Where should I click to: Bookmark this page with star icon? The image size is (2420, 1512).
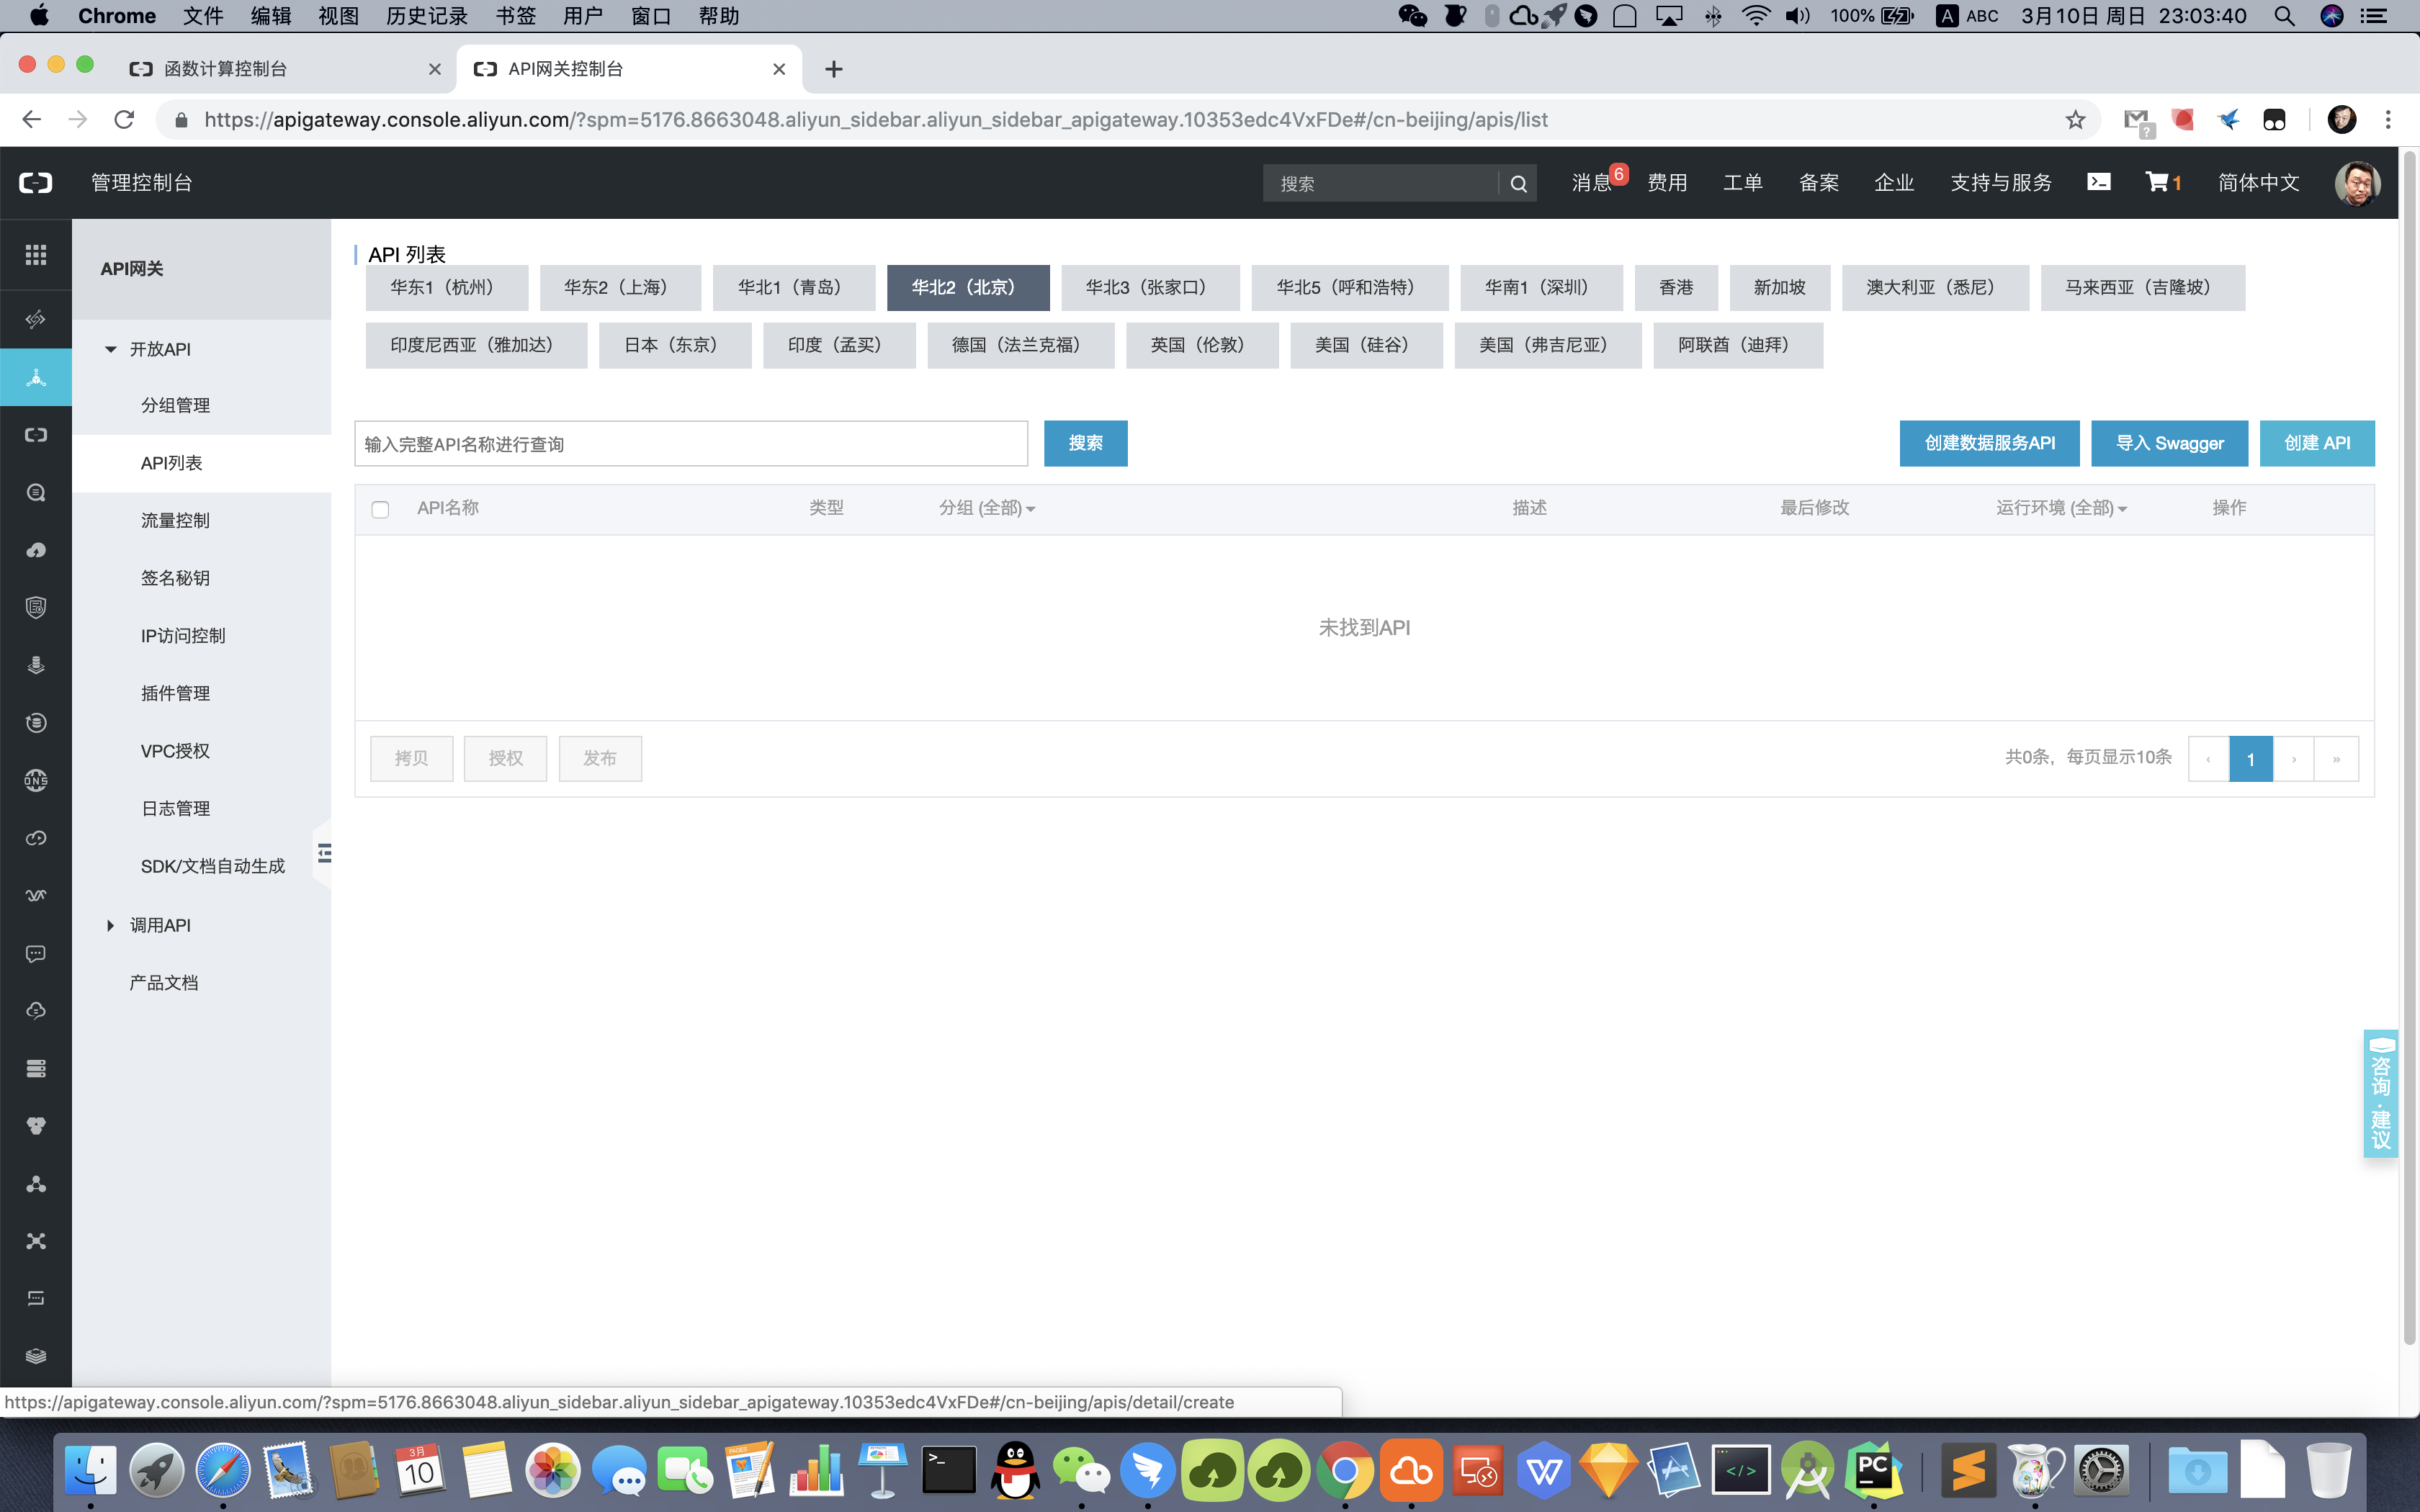(x=2075, y=120)
